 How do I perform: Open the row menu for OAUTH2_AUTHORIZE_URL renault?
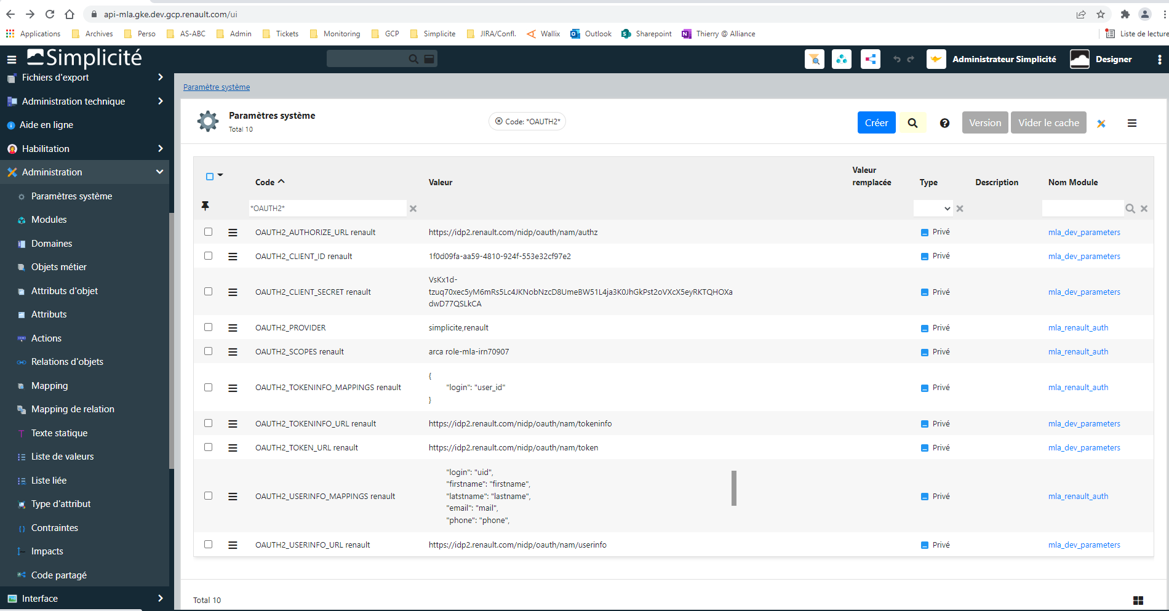pyautogui.click(x=233, y=233)
